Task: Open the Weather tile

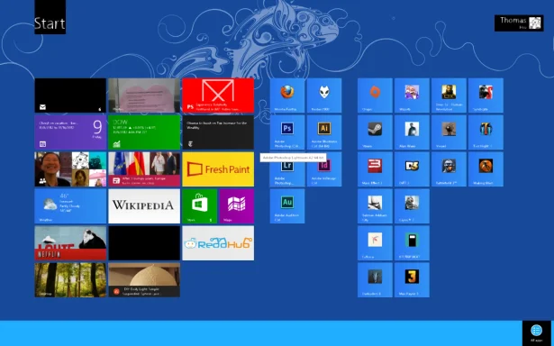Action: click(70, 206)
